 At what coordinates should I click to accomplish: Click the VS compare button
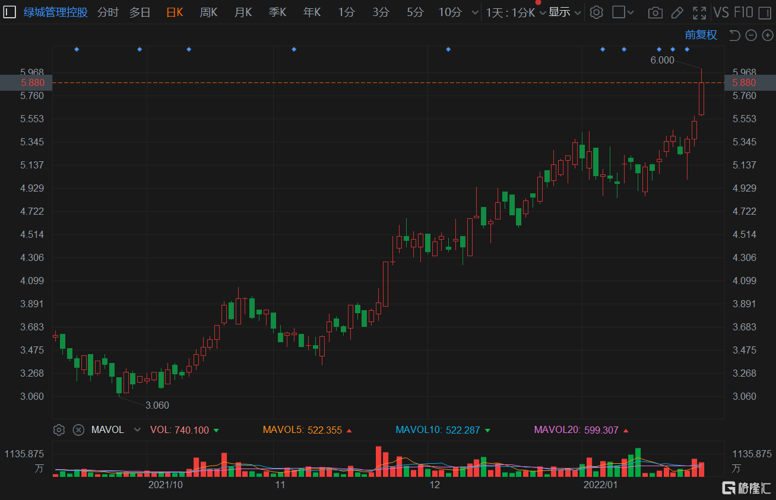pyautogui.click(x=721, y=12)
